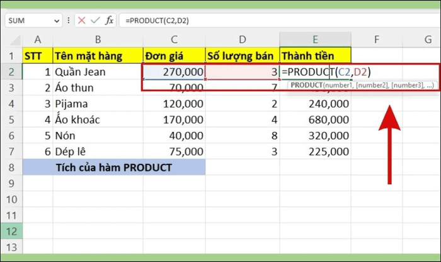Click the 680,000 total cell
Viewport: 441px width, 262px height.
(x=315, y=120)
